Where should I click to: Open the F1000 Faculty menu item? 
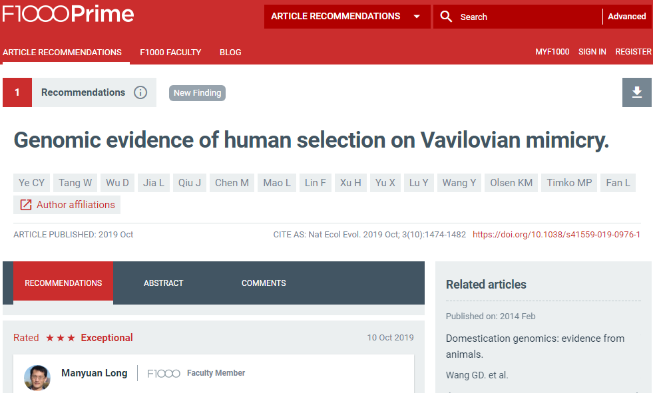tap(170, 53)
